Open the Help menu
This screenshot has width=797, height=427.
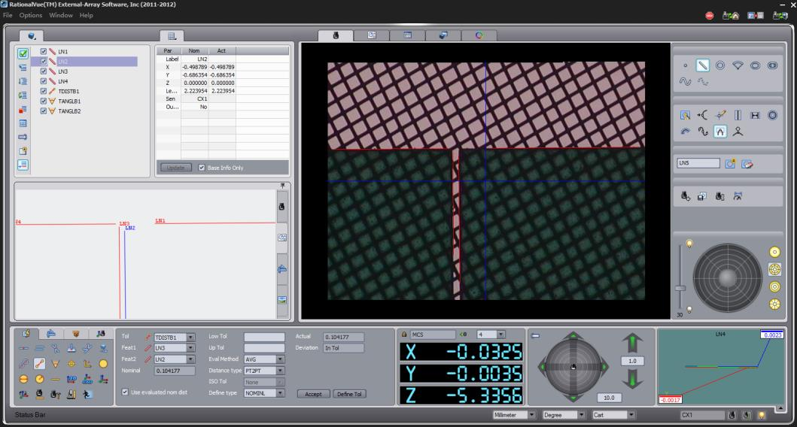click(x=86, y=15)
